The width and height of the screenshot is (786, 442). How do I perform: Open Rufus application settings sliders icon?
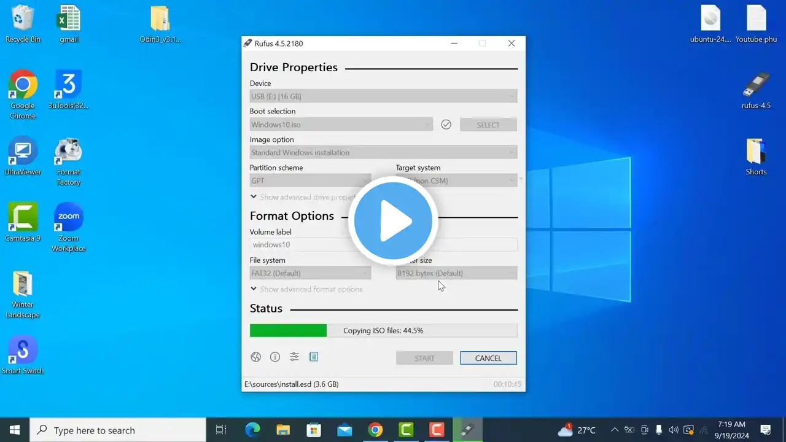click(x=294, y=357)
